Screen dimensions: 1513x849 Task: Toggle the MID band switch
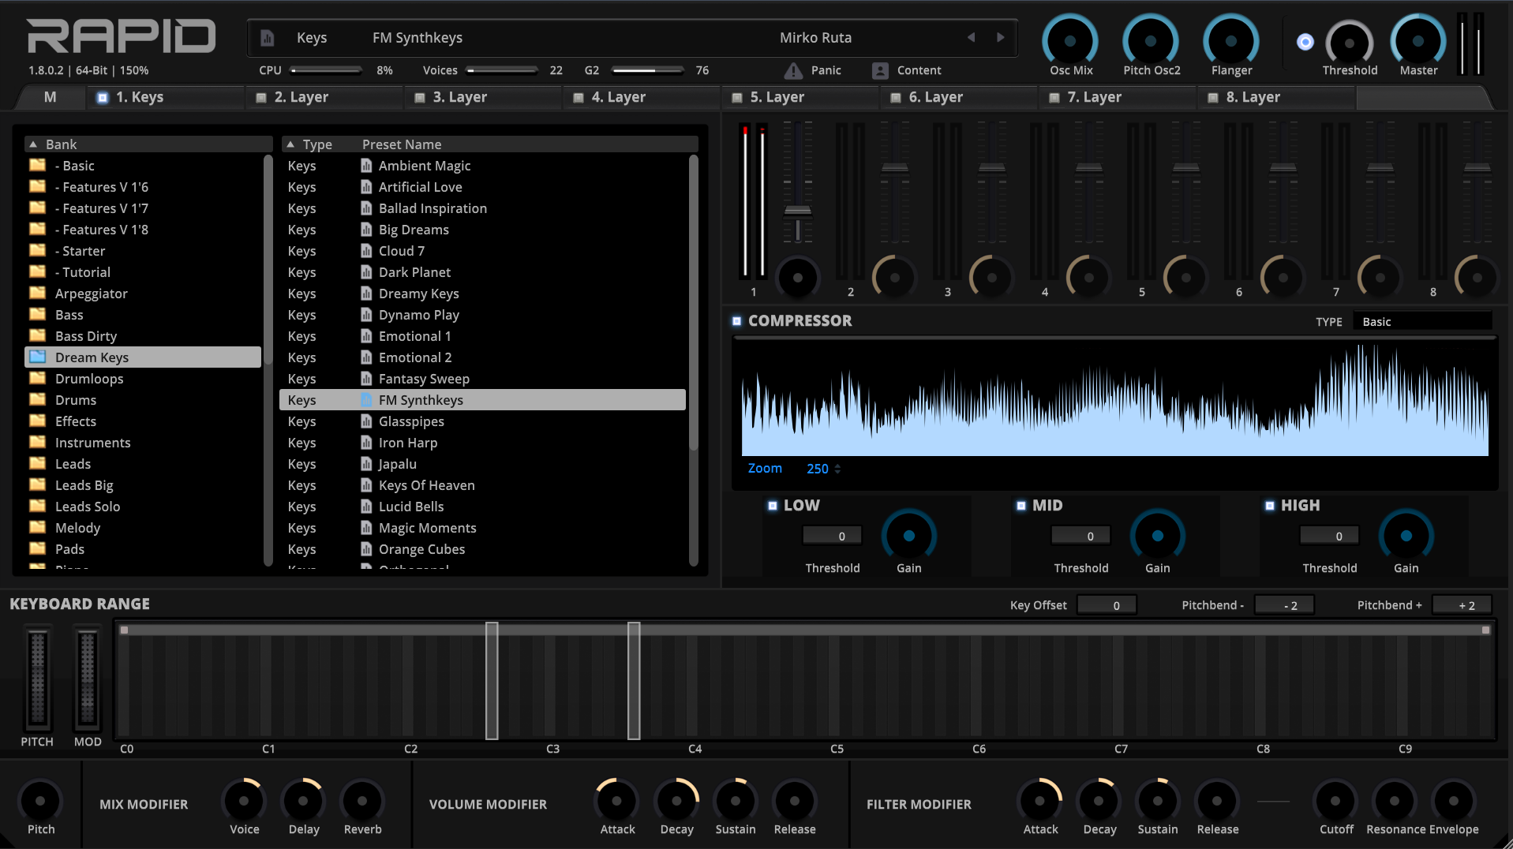(x=1021, y=506)
